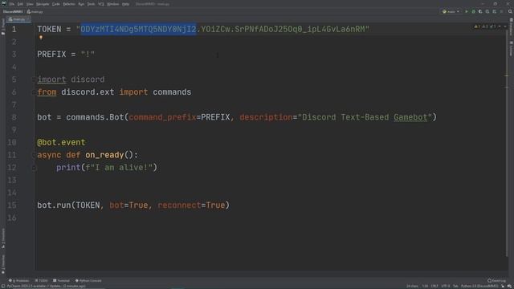This screenshot has width=514, height=289.
Task: Select the main.py editor tab
Action: 18,19
